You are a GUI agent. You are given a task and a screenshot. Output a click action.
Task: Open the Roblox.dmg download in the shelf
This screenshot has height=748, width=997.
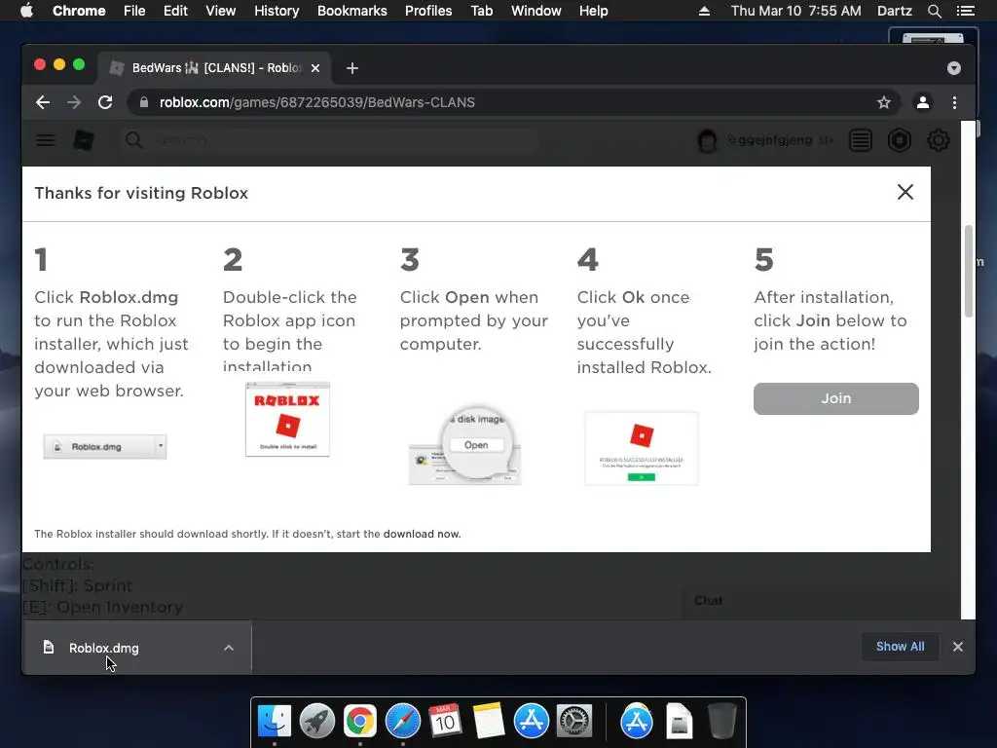coord(103,648)
